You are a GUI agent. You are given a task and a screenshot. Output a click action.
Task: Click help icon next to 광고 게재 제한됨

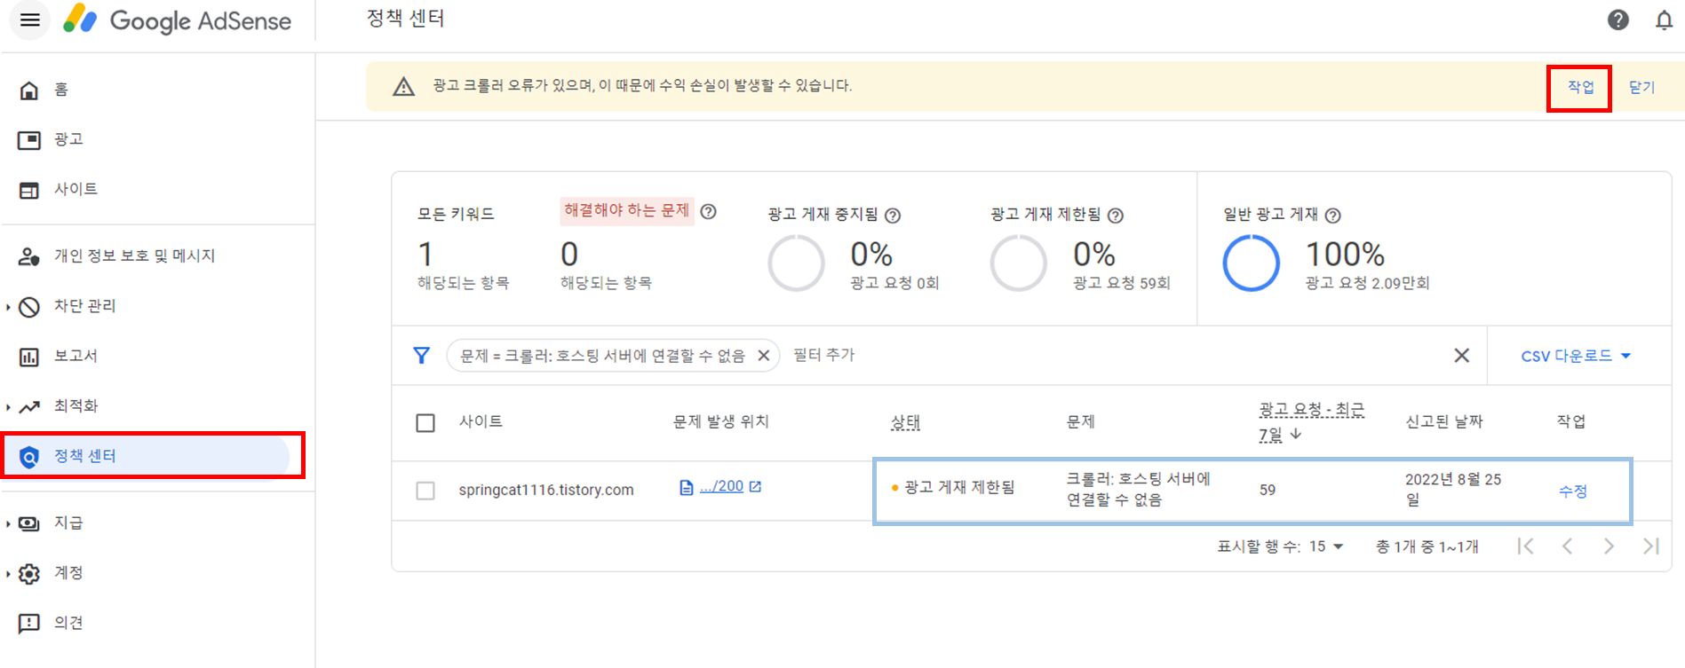(x=1116, y=215)
